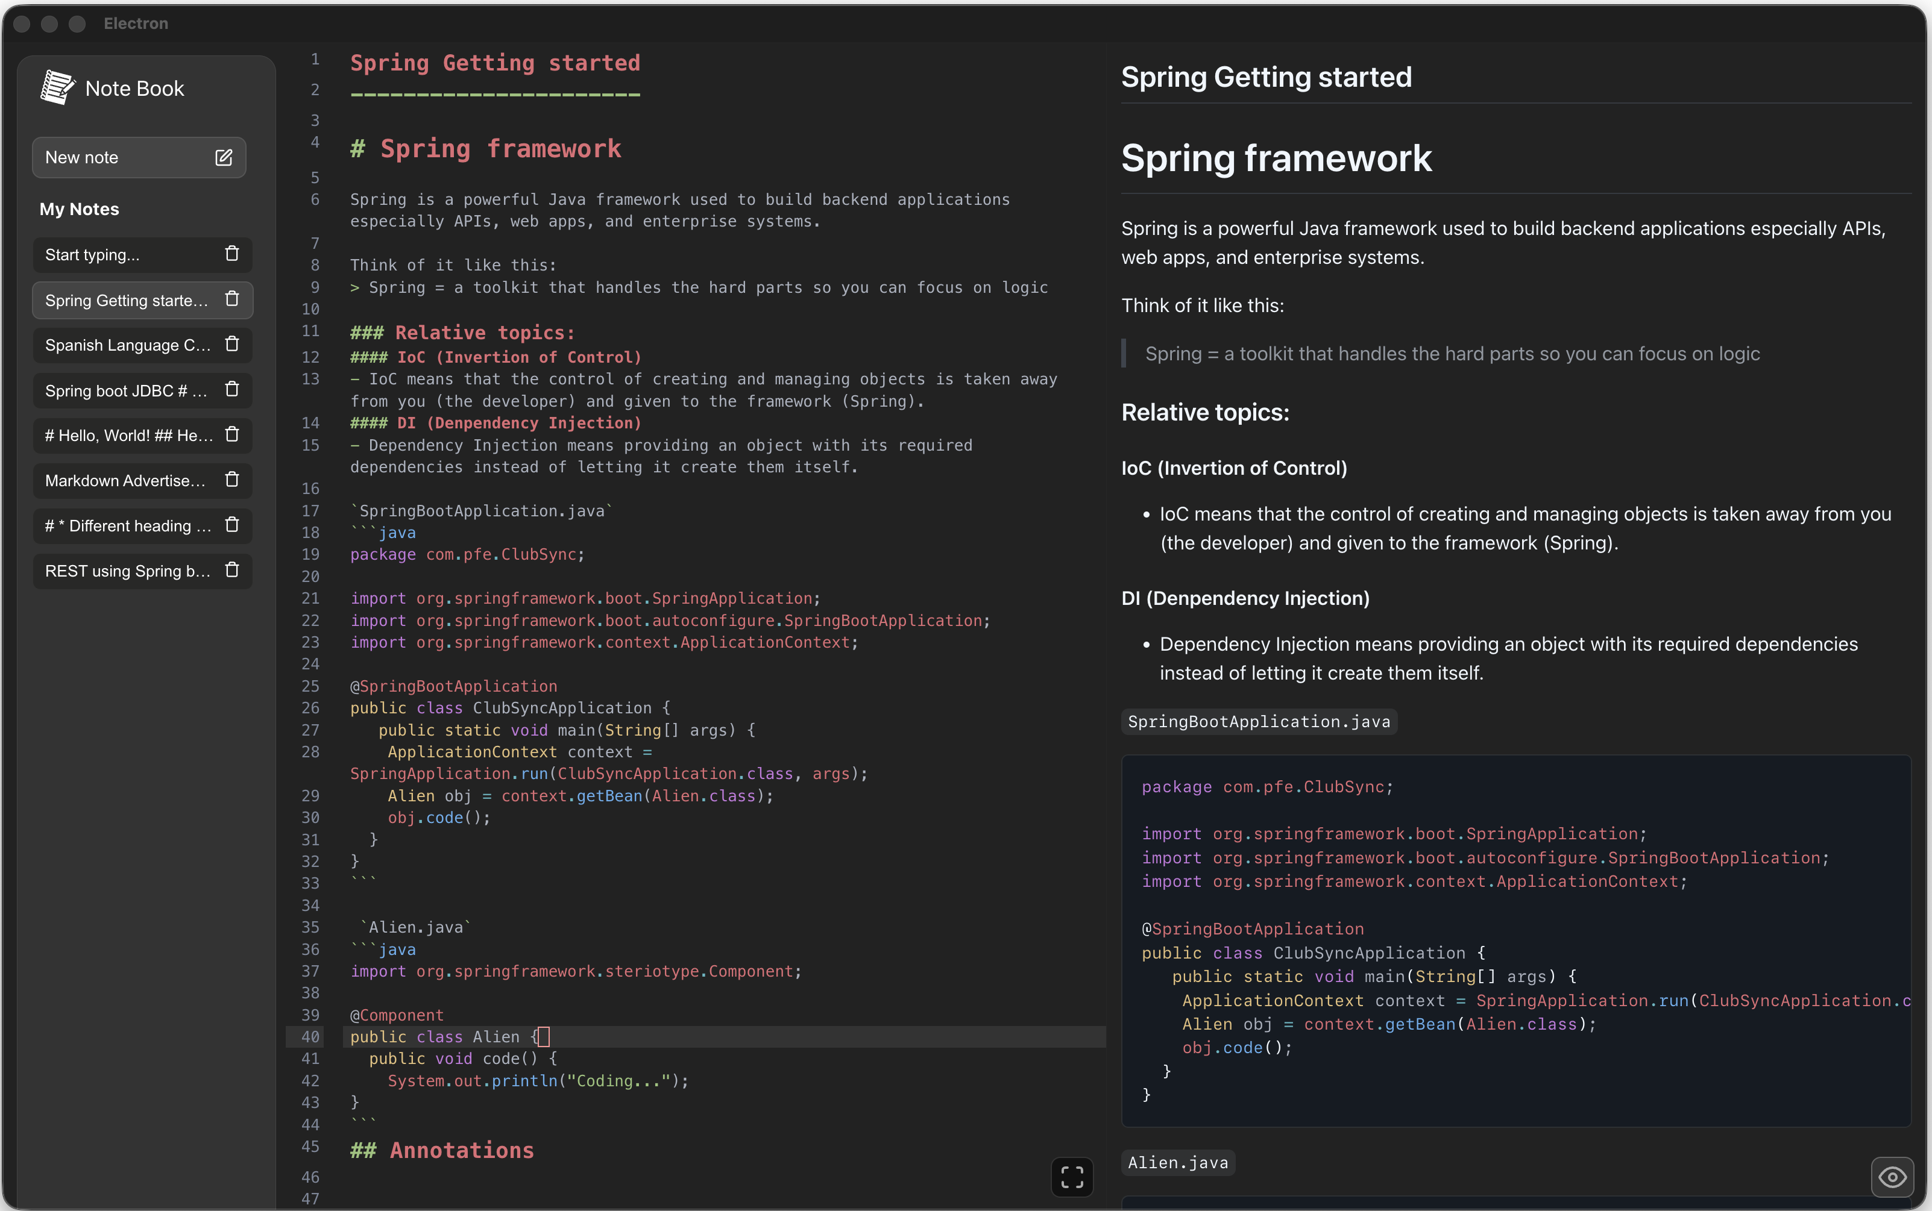Viewport: 1932px width, 1211px height.
Task: Click '# Spring framework' in the editor
Action: (486, 148)
